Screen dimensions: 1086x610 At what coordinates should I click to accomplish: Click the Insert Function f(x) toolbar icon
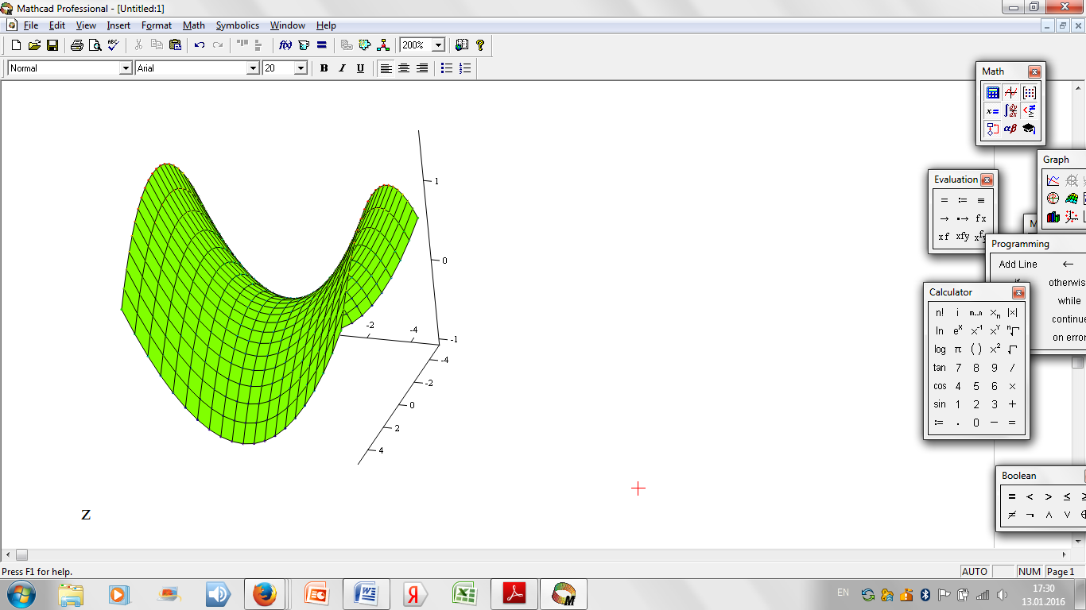pos(285,45)
